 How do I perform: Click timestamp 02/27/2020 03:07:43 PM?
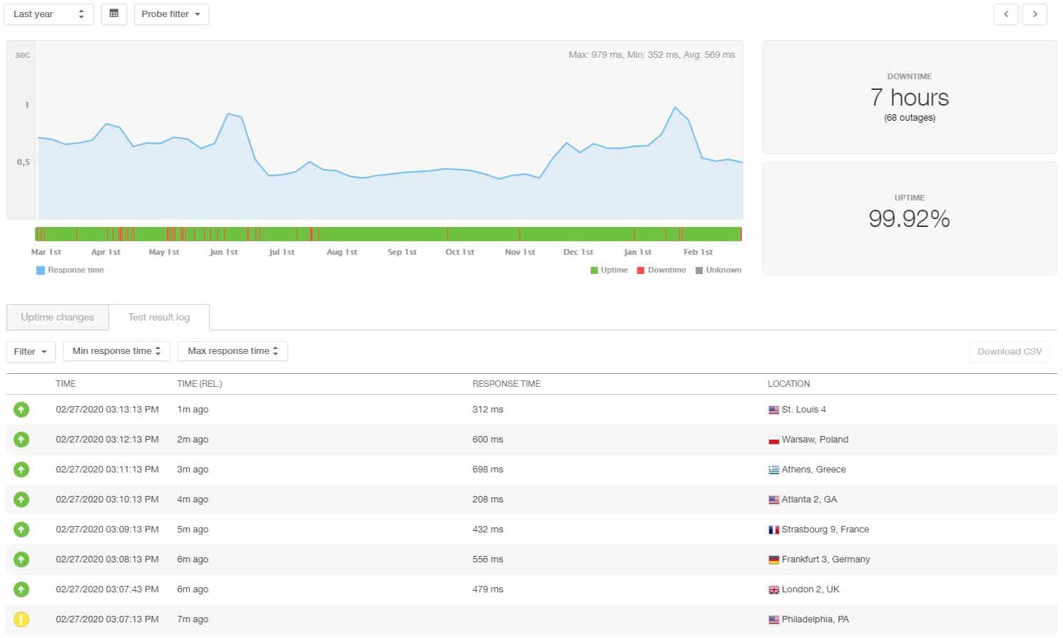point(107,589)
